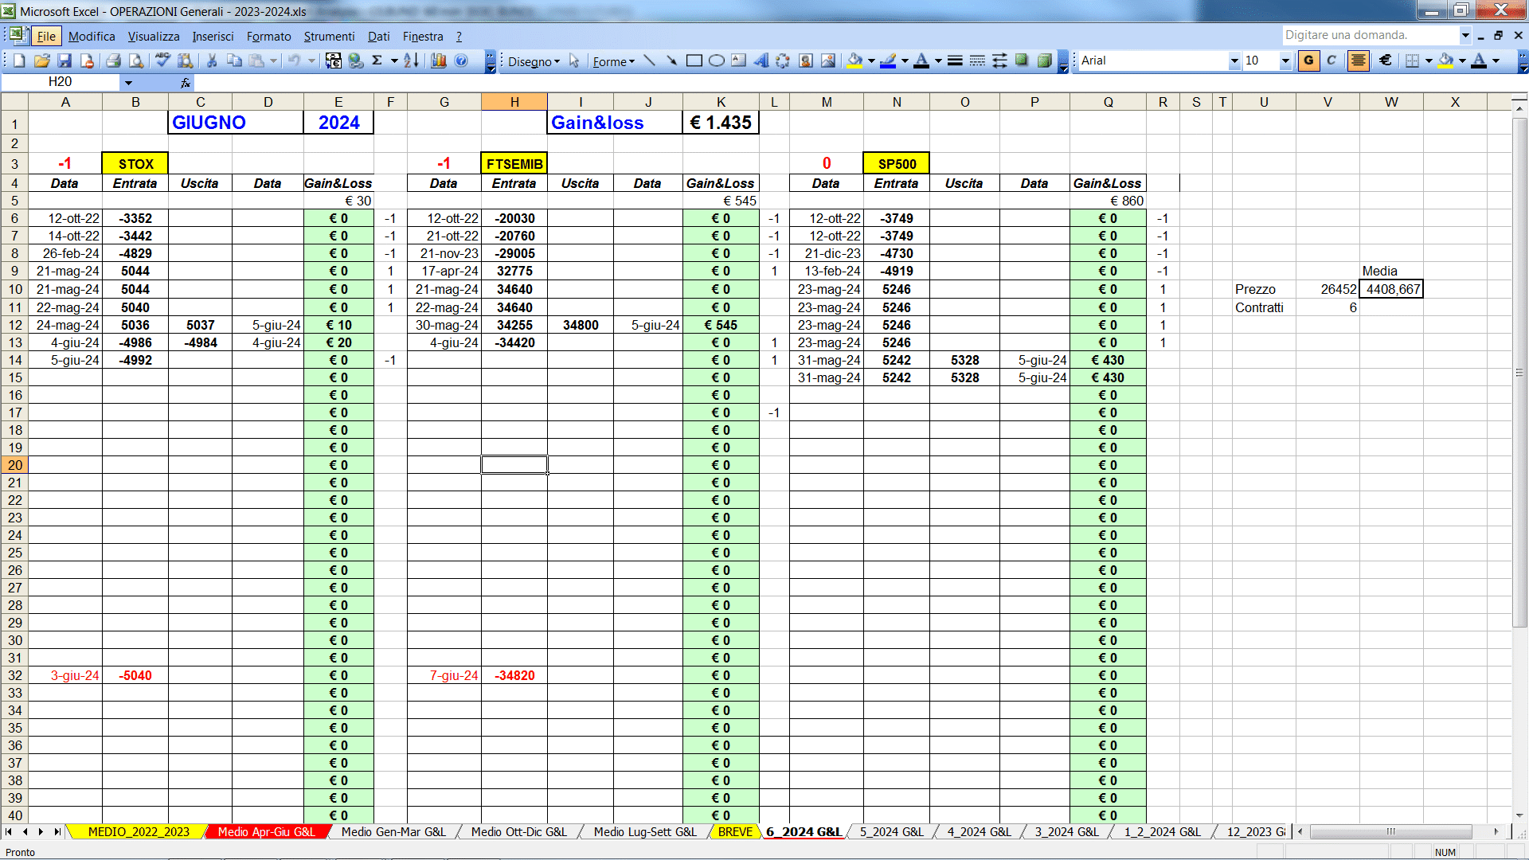Open the Formato menu

coord(269,36)
